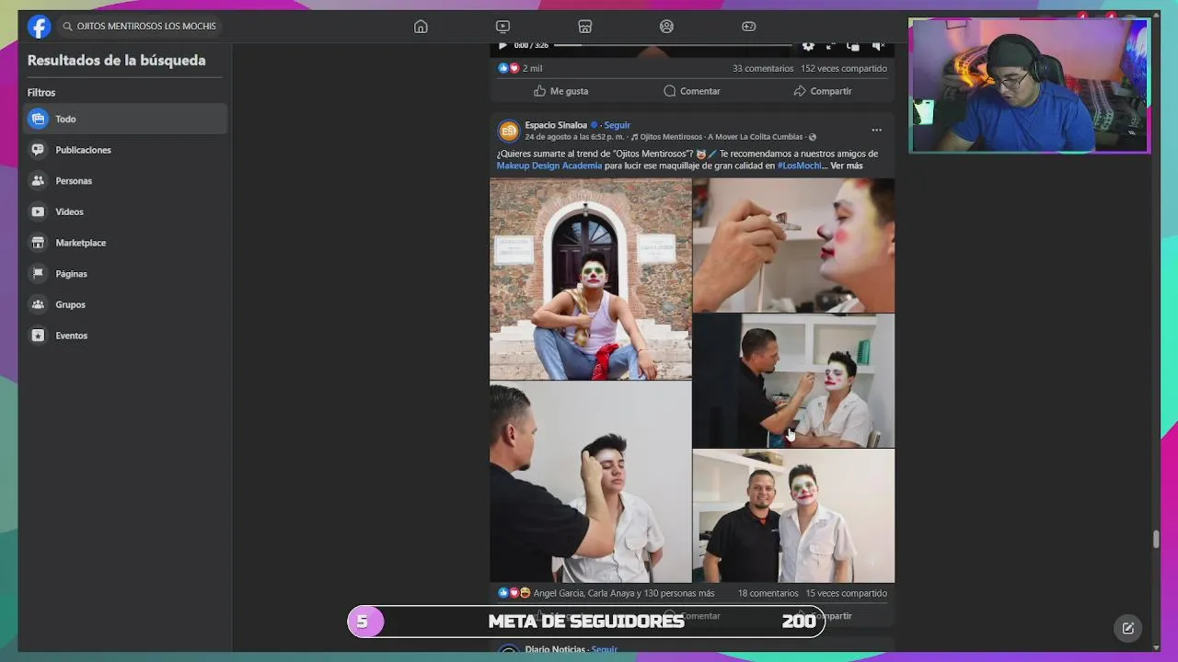Screen dimensions: 1178x662
Task: Expand the video to fullscreen
Action: point(830,45)
